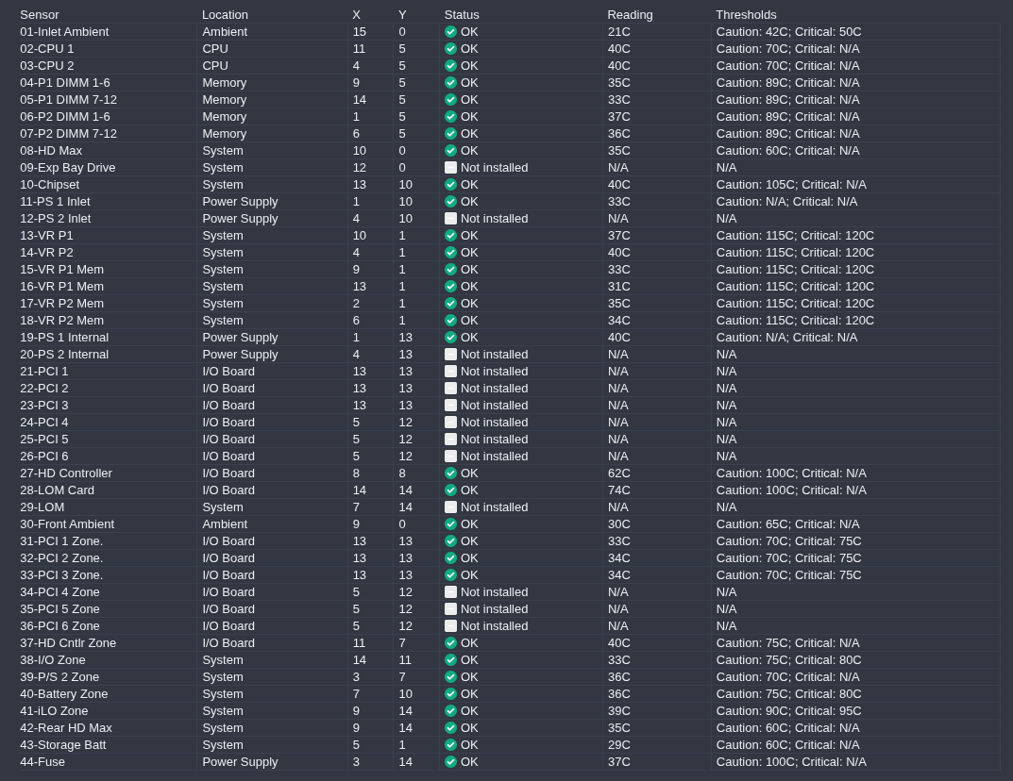Select the 39-P/S 2 Zone sensor name

click(x=59, y=677)
